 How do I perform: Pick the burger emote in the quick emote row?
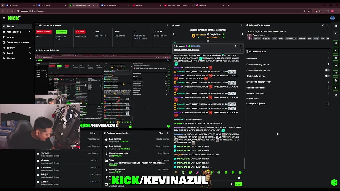176,172
